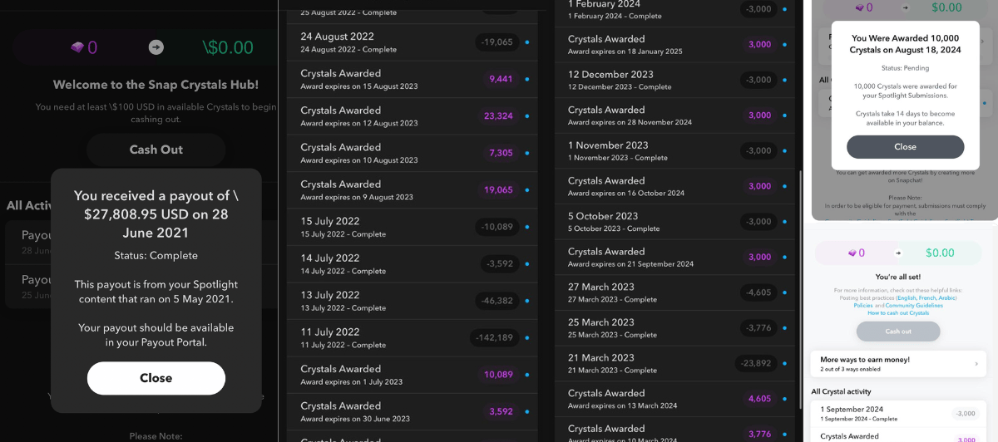Click the blue dot beside the 23,324 crystals award
Image resolution: width=998 pixels, height=442 pixels.
tap(526, 116)
